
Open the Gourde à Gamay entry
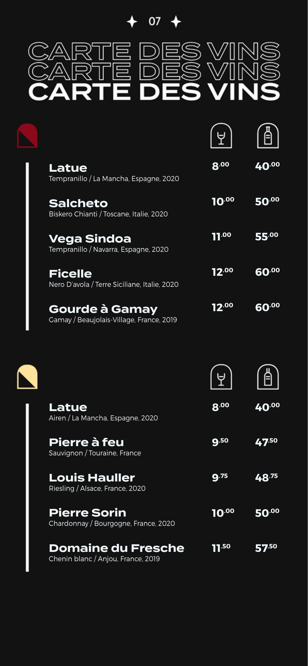click(x=103, y=309)
